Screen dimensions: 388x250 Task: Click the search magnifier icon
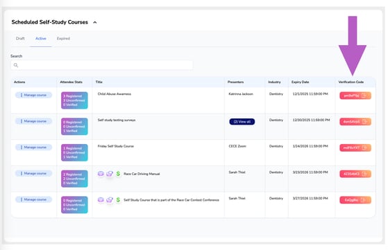pos(16,65)
